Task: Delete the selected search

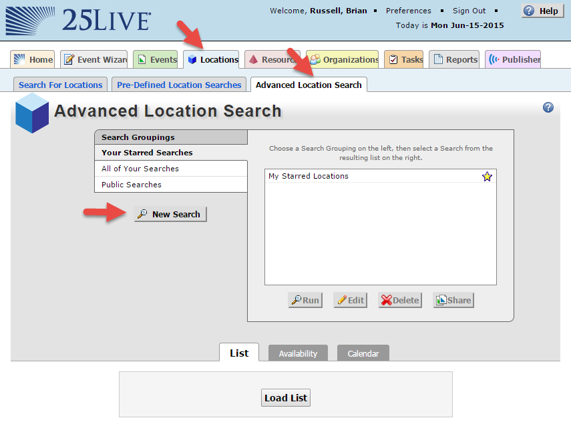Action: pyautogui.click(x=400, y=301)
